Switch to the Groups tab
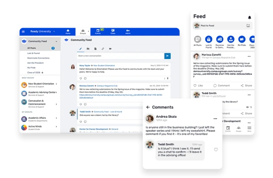 click(x=83, y=32)
